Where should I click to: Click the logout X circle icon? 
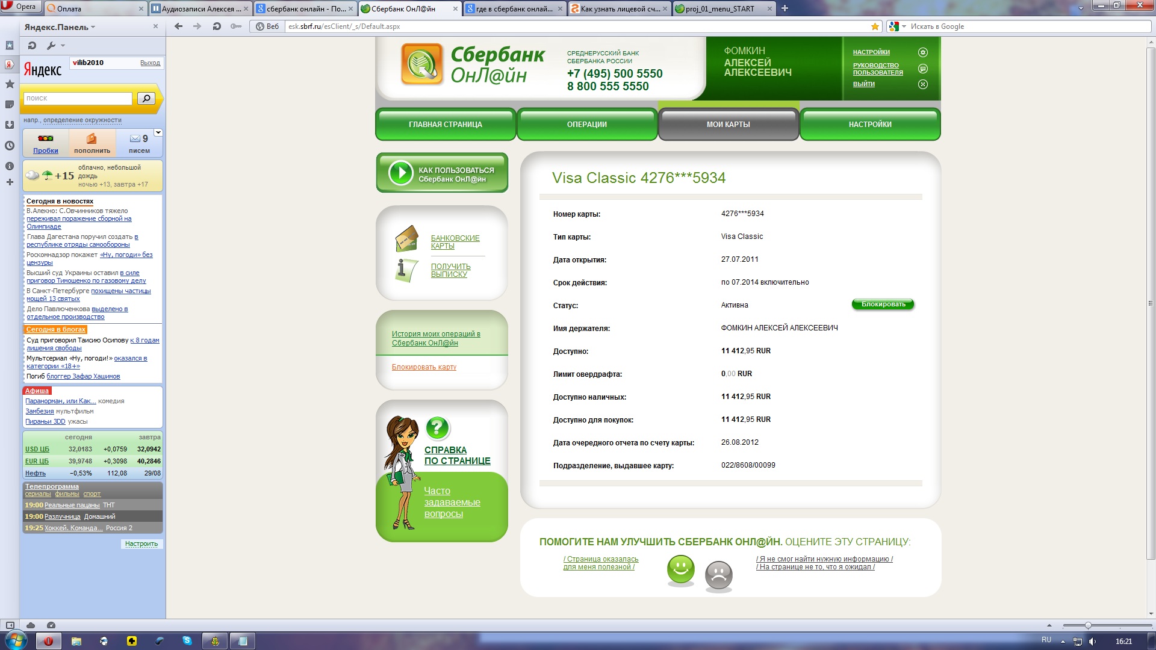(x=922, y=84)
